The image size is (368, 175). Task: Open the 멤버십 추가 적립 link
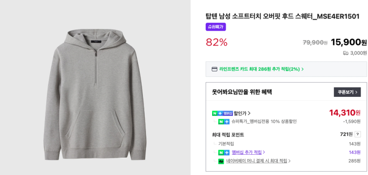coord(246,153)
